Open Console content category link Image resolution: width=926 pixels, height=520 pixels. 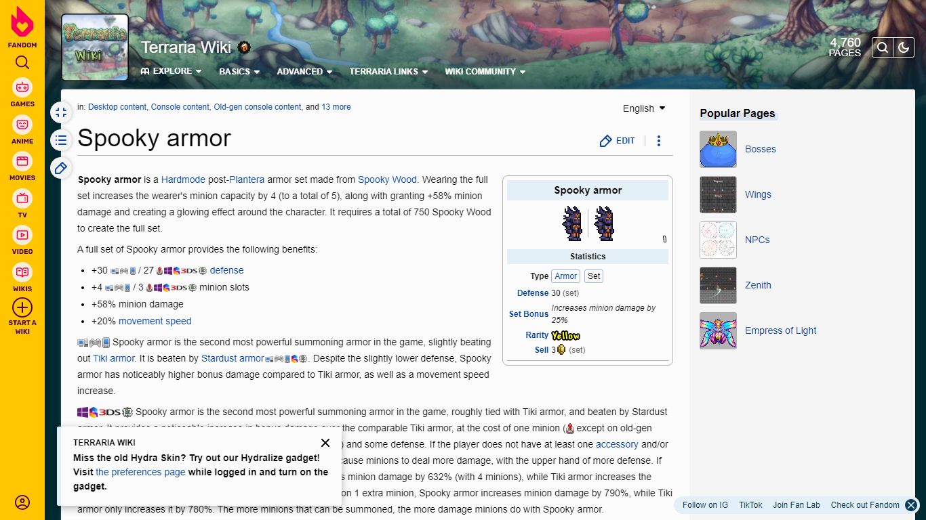click(180, 107)
